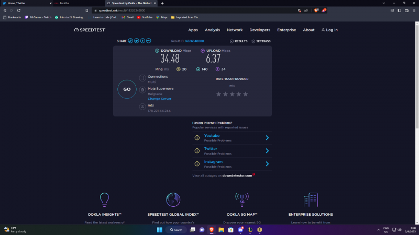Open a new browser tab
This screenshot has height=235, width=419.
click(162, 3)
